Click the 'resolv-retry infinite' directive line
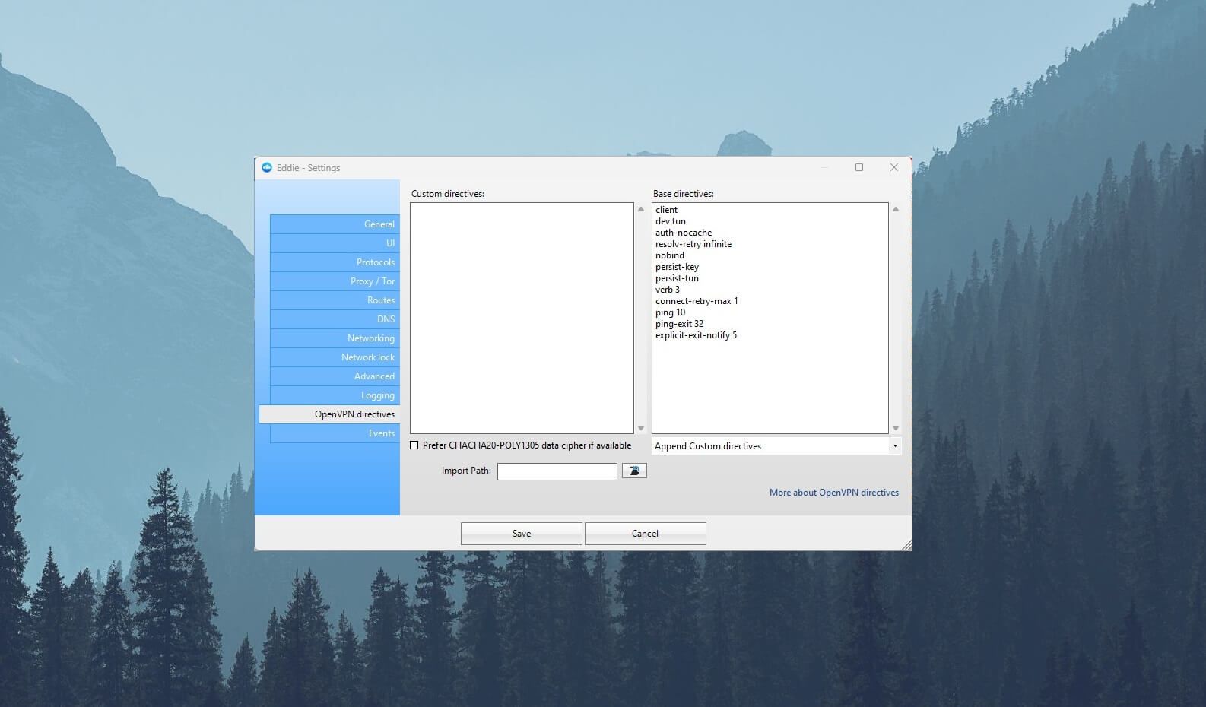This screenshot has width=1206, height=707. (693, 244)
